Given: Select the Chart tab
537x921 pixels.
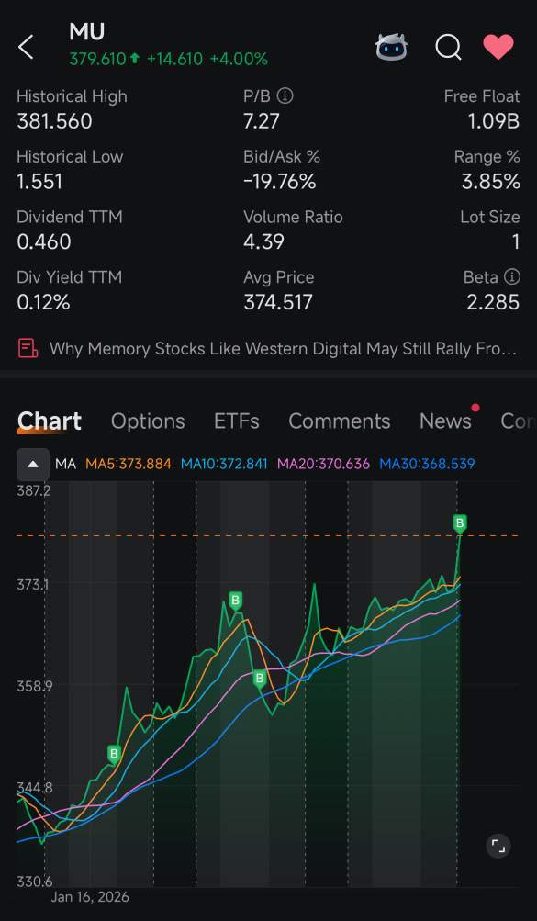Looking at the screenshot, I should [50, 421].
